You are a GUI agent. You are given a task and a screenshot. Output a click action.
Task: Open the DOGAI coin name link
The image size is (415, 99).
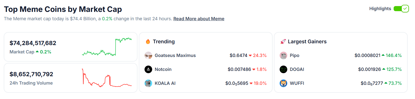297,69
